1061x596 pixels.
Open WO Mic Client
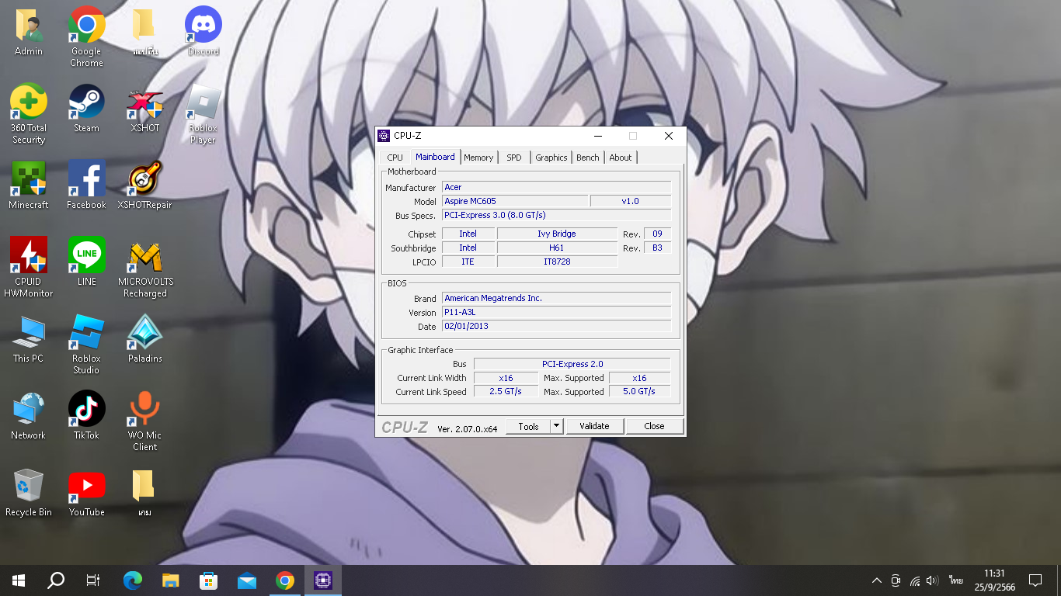tap(145, 421)
